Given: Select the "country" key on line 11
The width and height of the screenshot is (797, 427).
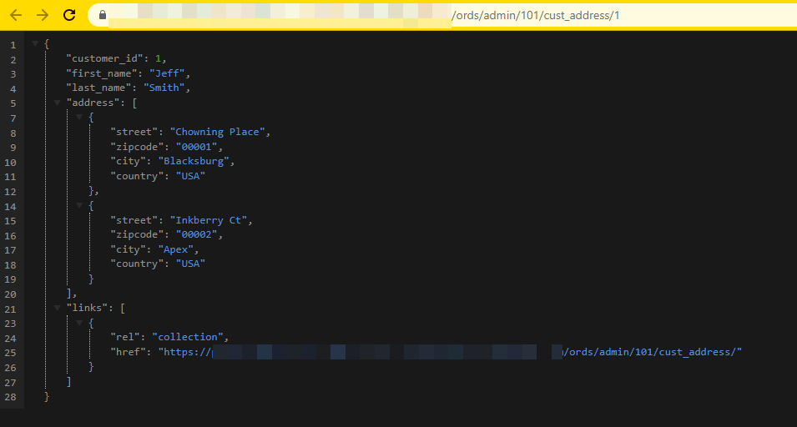Looking at the screenshot, I should [137, 176].
